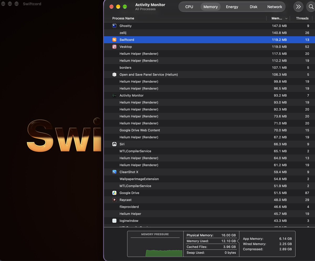Select Helium Helper (Renderer) using 67.2 MB
Viewport: 315px width, 261px height.
[x=209, y=137]
